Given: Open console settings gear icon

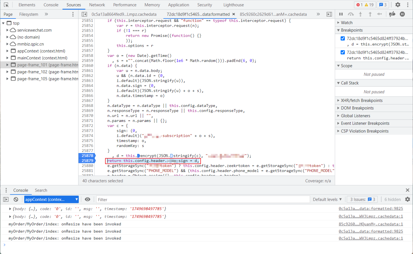Looking at the screenshot, I should coord(408,200).
